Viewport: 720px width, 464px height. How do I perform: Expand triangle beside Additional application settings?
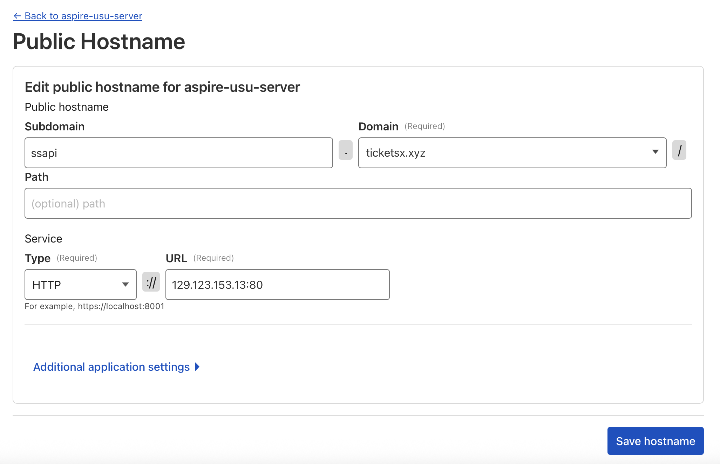tap(197, 367)
